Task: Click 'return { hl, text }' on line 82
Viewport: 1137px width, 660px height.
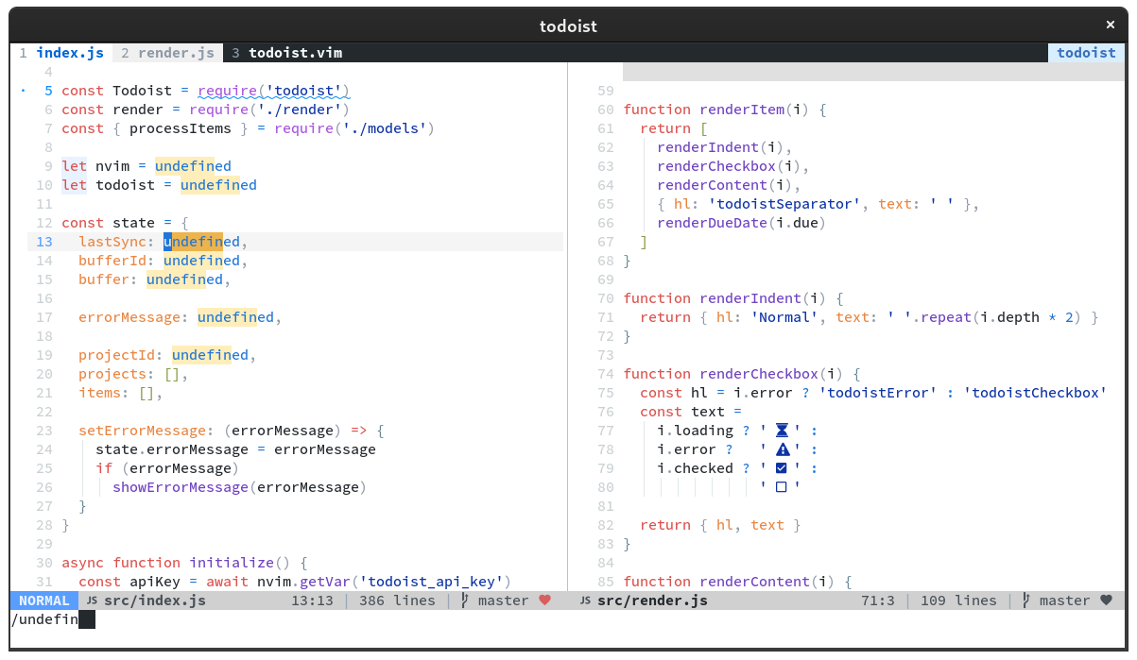Action: pyautogui.click(x=721, y=525)
